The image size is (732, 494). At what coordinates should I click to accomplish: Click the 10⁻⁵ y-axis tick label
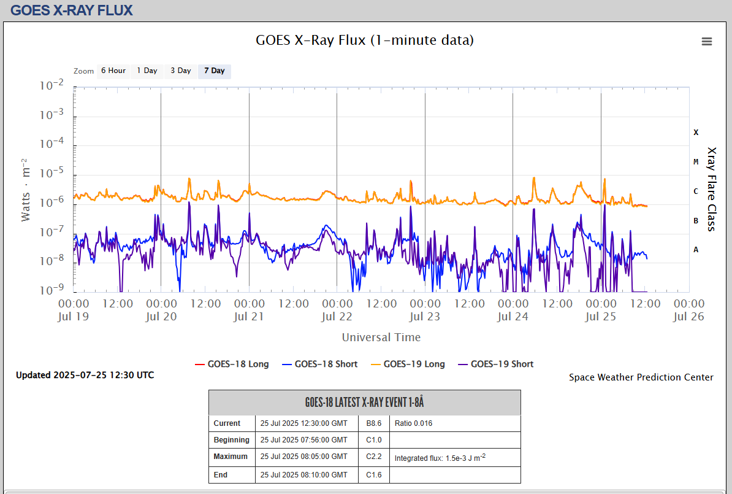pyautogui.click(x=51, y=173)
